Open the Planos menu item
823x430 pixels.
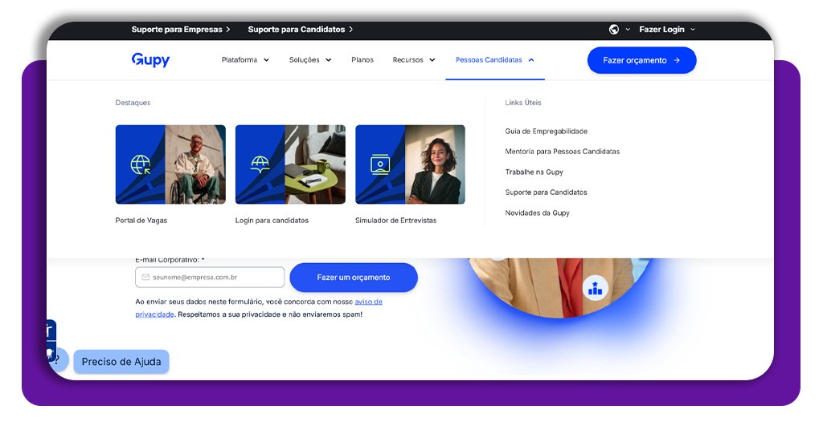pos(362,59)
